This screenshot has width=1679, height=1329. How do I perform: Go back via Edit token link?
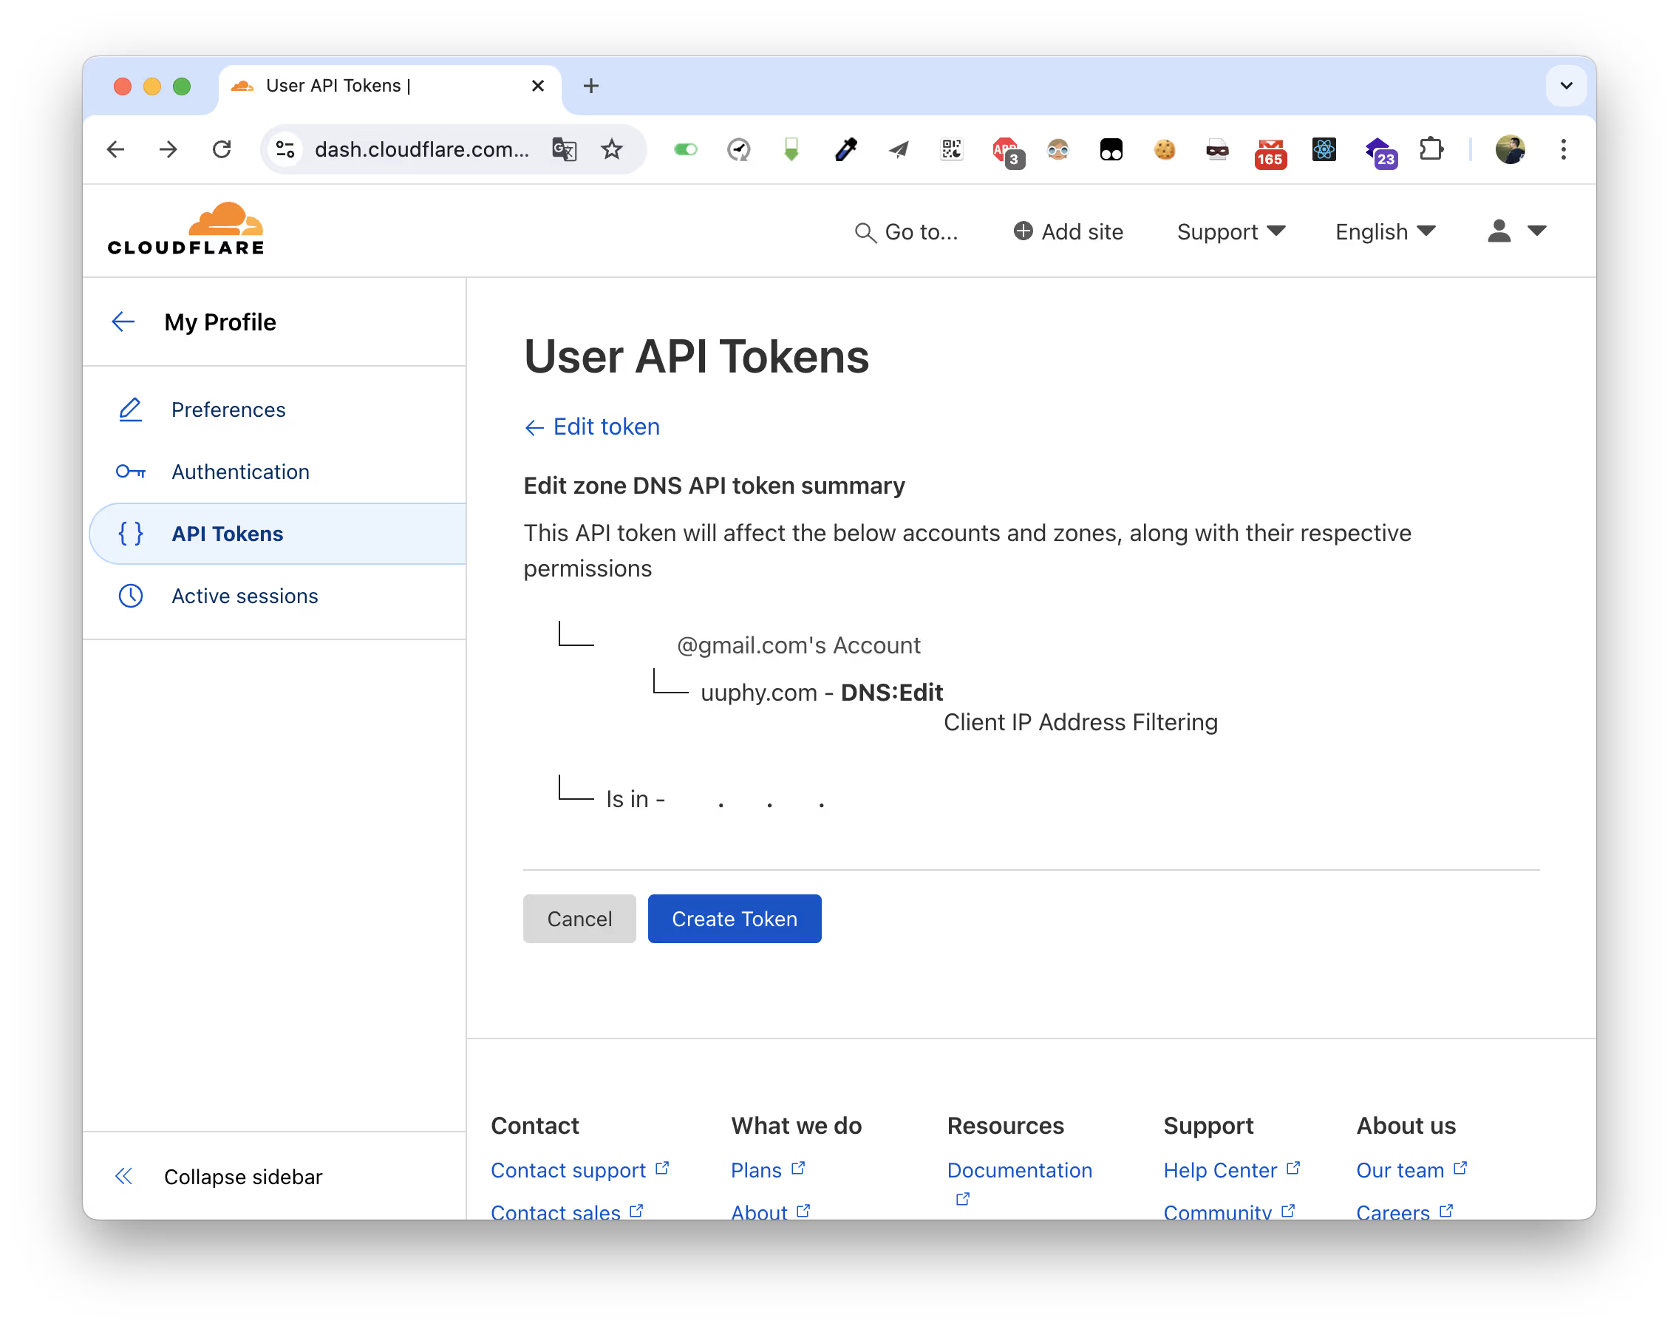[x=591, y=426]
